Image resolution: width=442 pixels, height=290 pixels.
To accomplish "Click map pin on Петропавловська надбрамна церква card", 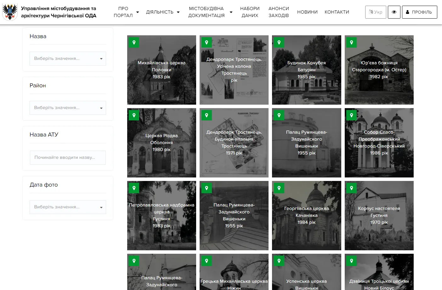I will coord(134,188).
